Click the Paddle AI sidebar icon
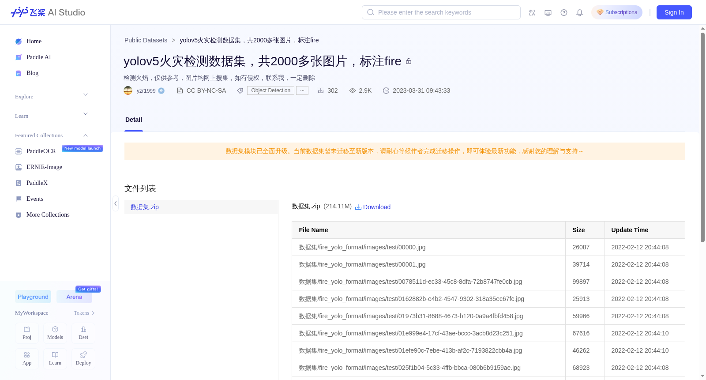Screen dimensions: 706x380 [19, 57]
